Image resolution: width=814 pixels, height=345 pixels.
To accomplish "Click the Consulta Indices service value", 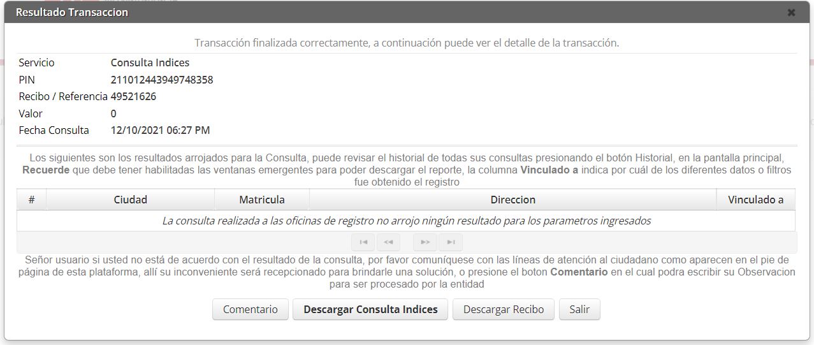I will click(x=150, y=62).
